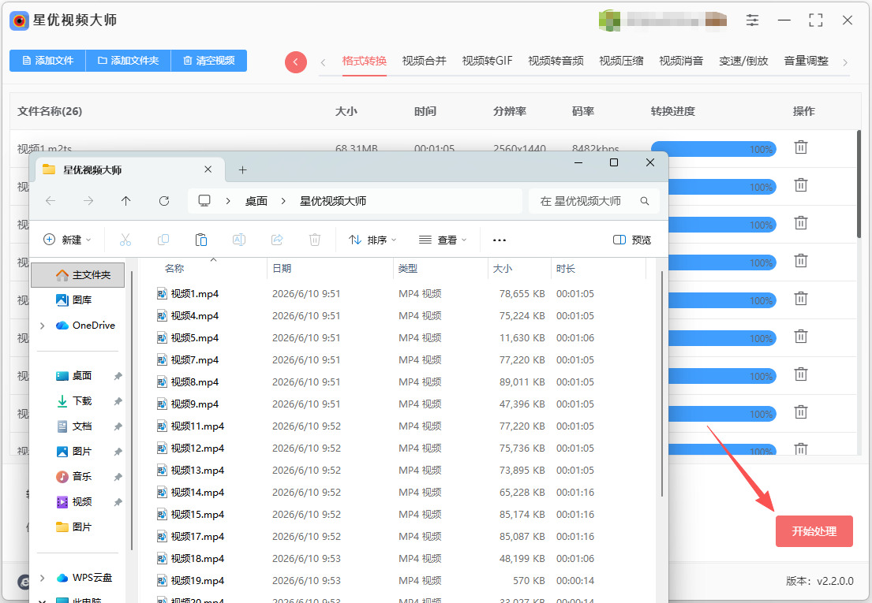The width and height of the screenshot is (872, 603).
Task: Open a new Explorer tab with plus
Action: pos(242,170)
